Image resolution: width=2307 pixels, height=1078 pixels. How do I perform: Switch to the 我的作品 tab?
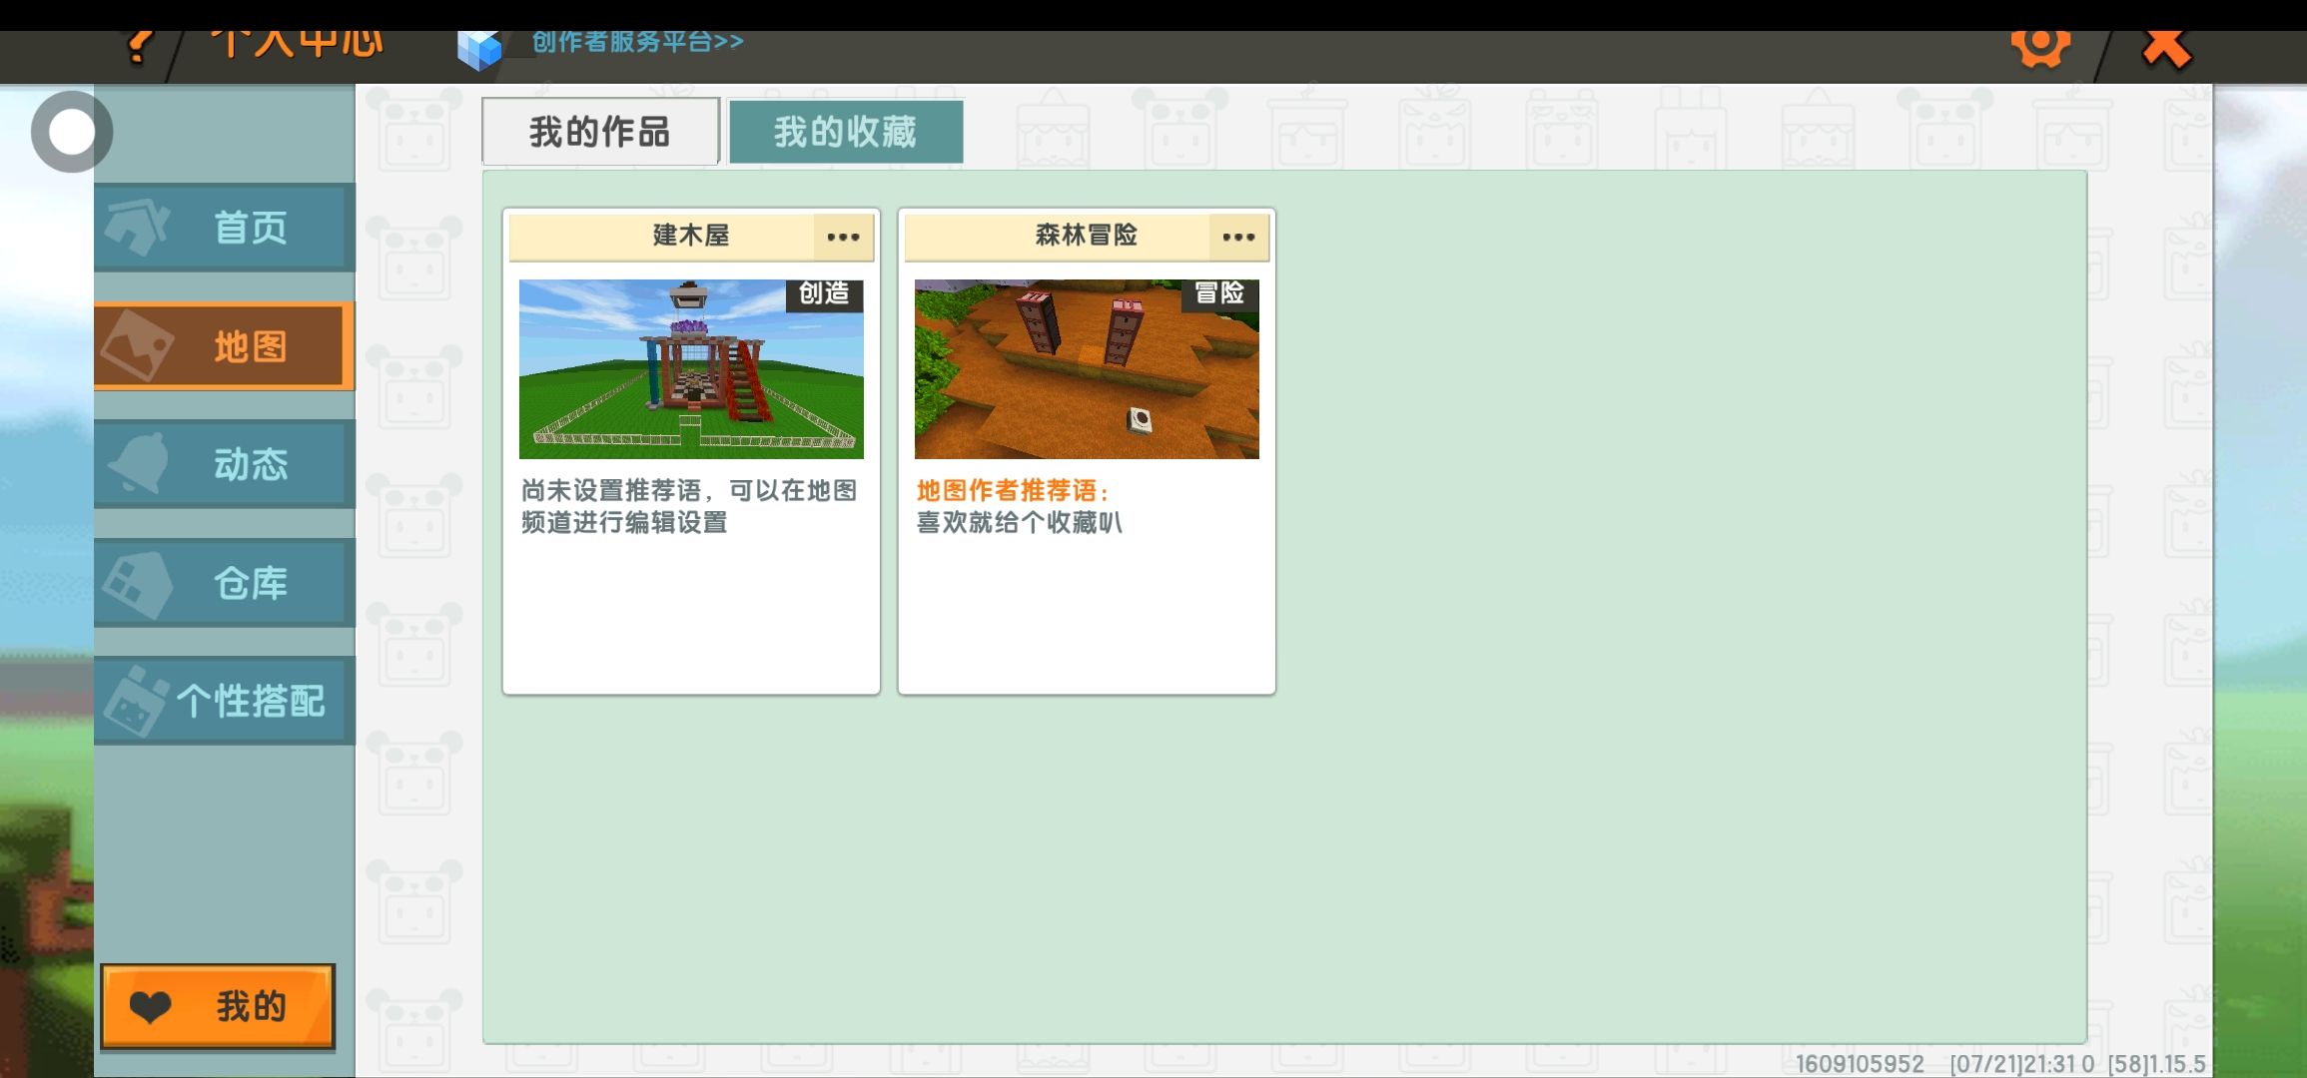coord(600,132)
